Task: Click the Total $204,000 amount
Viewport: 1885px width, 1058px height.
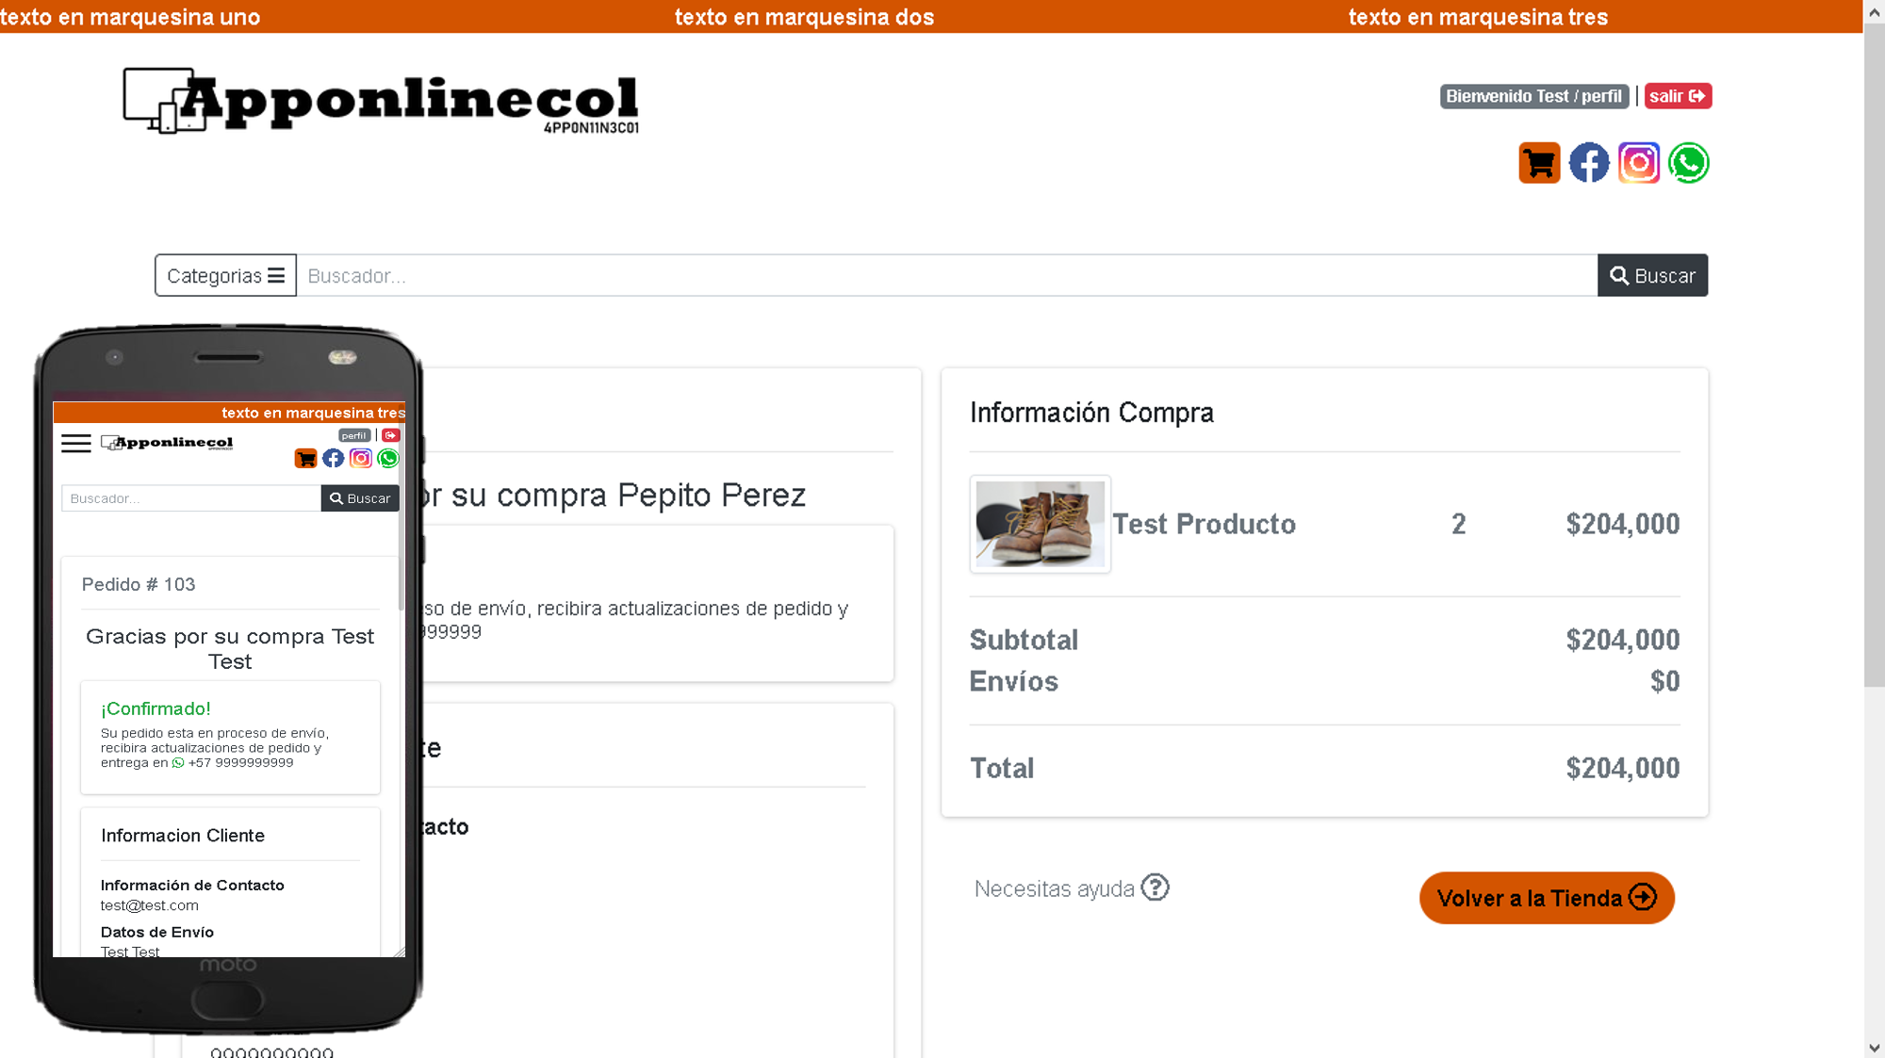Action: tap(1622, 768)
